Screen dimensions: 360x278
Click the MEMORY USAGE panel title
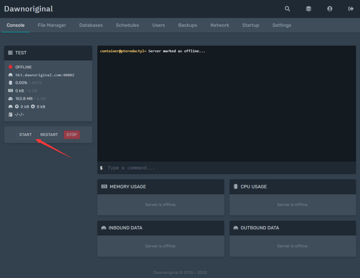(128, 186)
